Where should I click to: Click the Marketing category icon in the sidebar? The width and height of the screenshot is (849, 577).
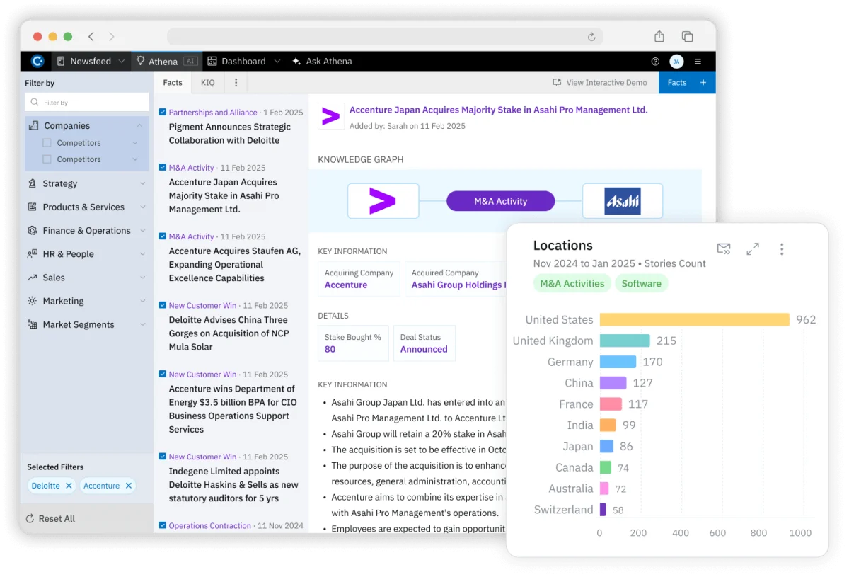pyautogui.click(x=32, y=301)
